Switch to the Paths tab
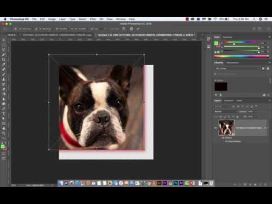Image resolution: width=272 pixels, height=204 pixels. 239,101
